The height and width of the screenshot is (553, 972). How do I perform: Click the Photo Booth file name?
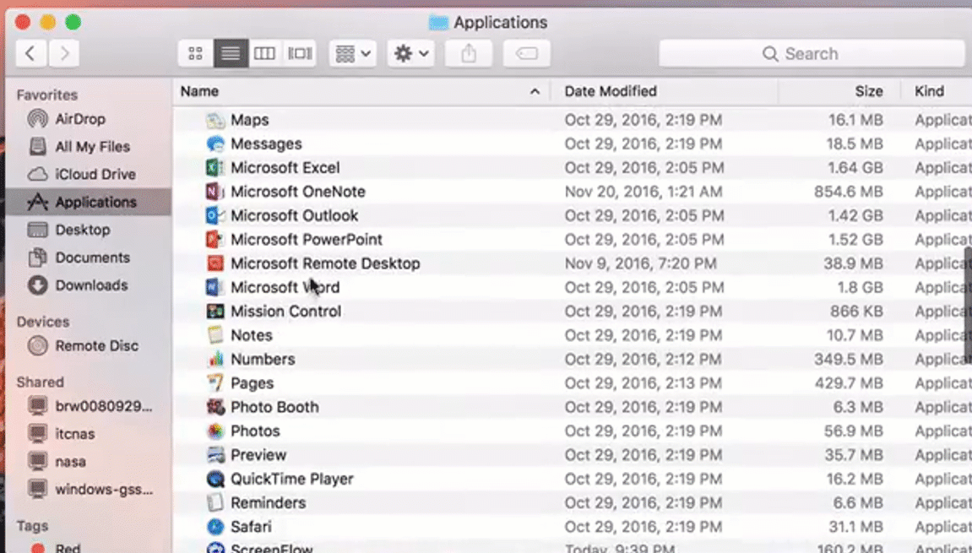click(x=274, y=407)
